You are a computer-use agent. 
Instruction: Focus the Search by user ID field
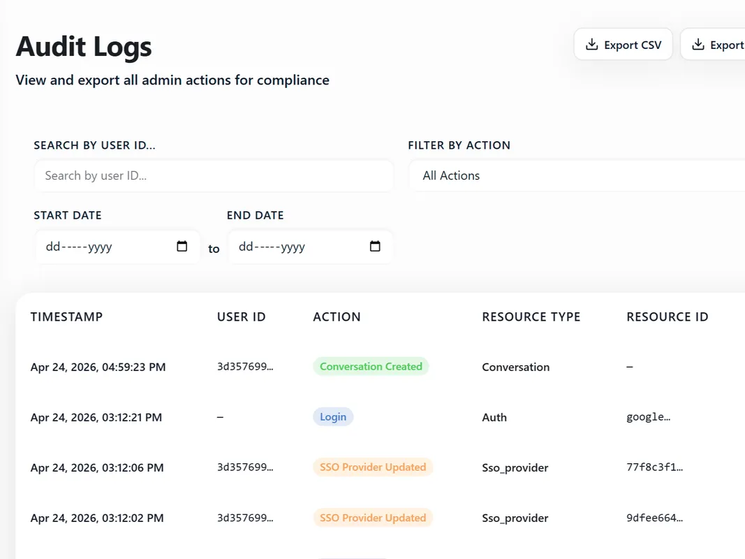coord(214,176)
